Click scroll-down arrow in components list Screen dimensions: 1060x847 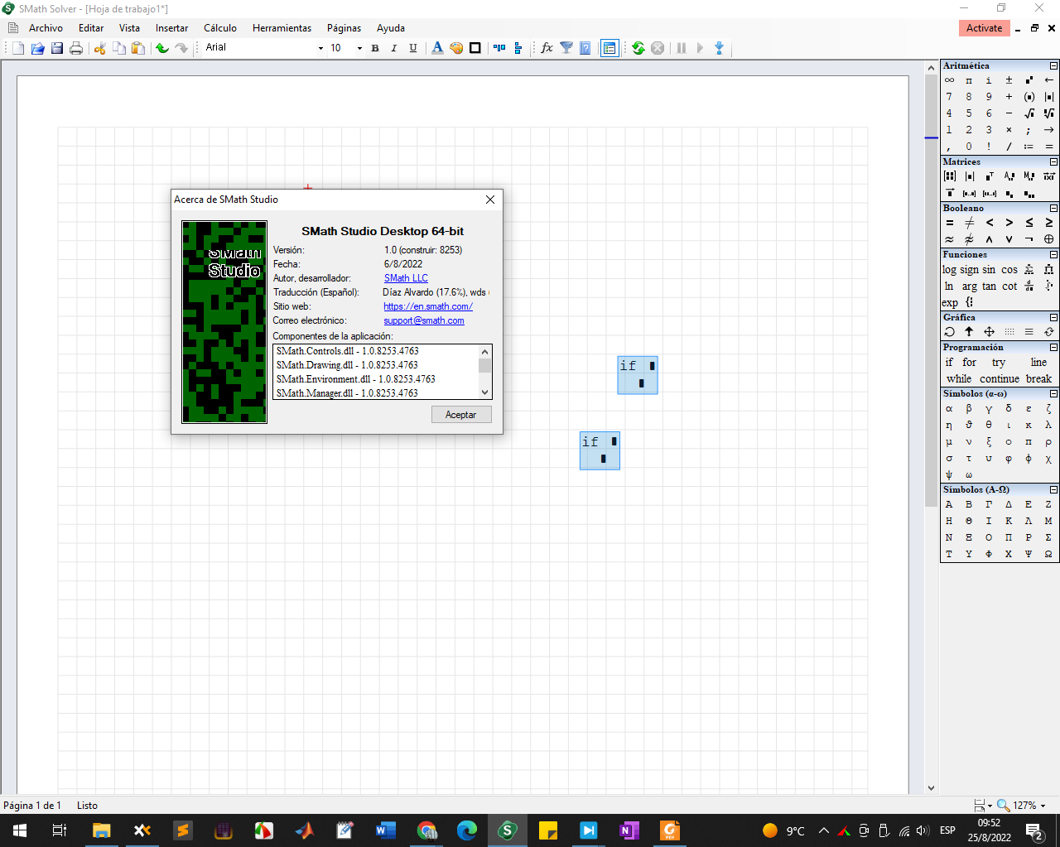485,392
